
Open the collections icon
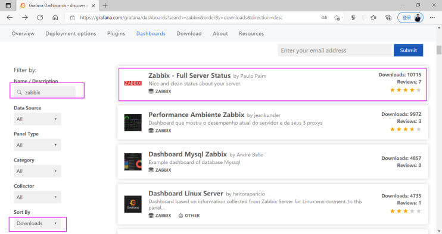tap(388, 18)
